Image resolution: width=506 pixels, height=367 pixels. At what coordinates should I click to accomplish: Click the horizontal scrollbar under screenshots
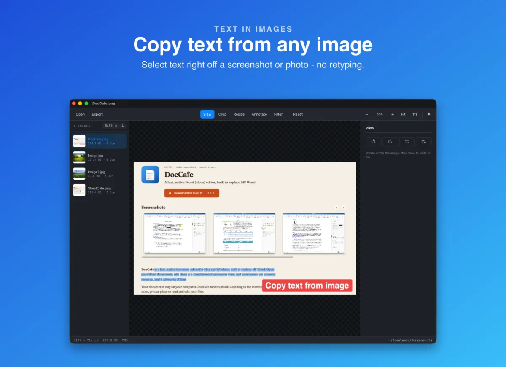[x=218, y=257]
